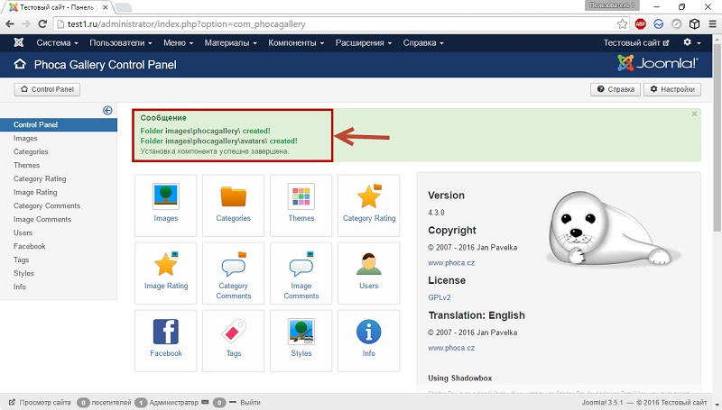The width and height of the screenshot is (722, 410).
Task: Select Control Panel in the sidebar
Action: [59, 124]
